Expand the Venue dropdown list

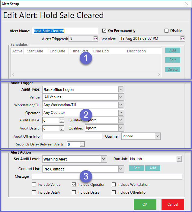tap(121, 97)
